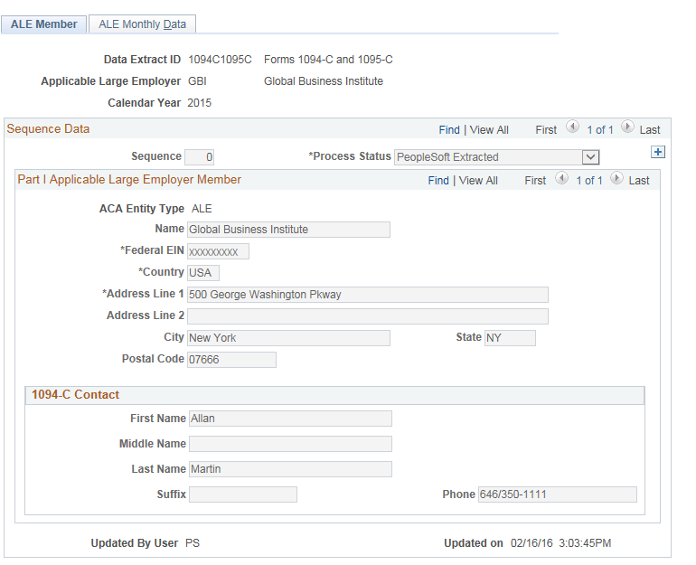Click the Name field Global Business Institute

288,230
